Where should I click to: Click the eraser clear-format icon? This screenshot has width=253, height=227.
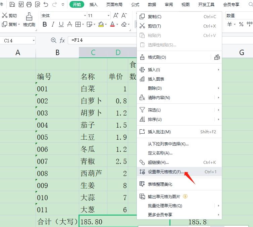(x=124, y=25)
